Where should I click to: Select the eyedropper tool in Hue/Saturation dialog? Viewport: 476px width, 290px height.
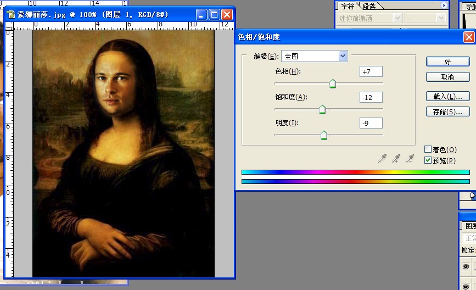382,158
